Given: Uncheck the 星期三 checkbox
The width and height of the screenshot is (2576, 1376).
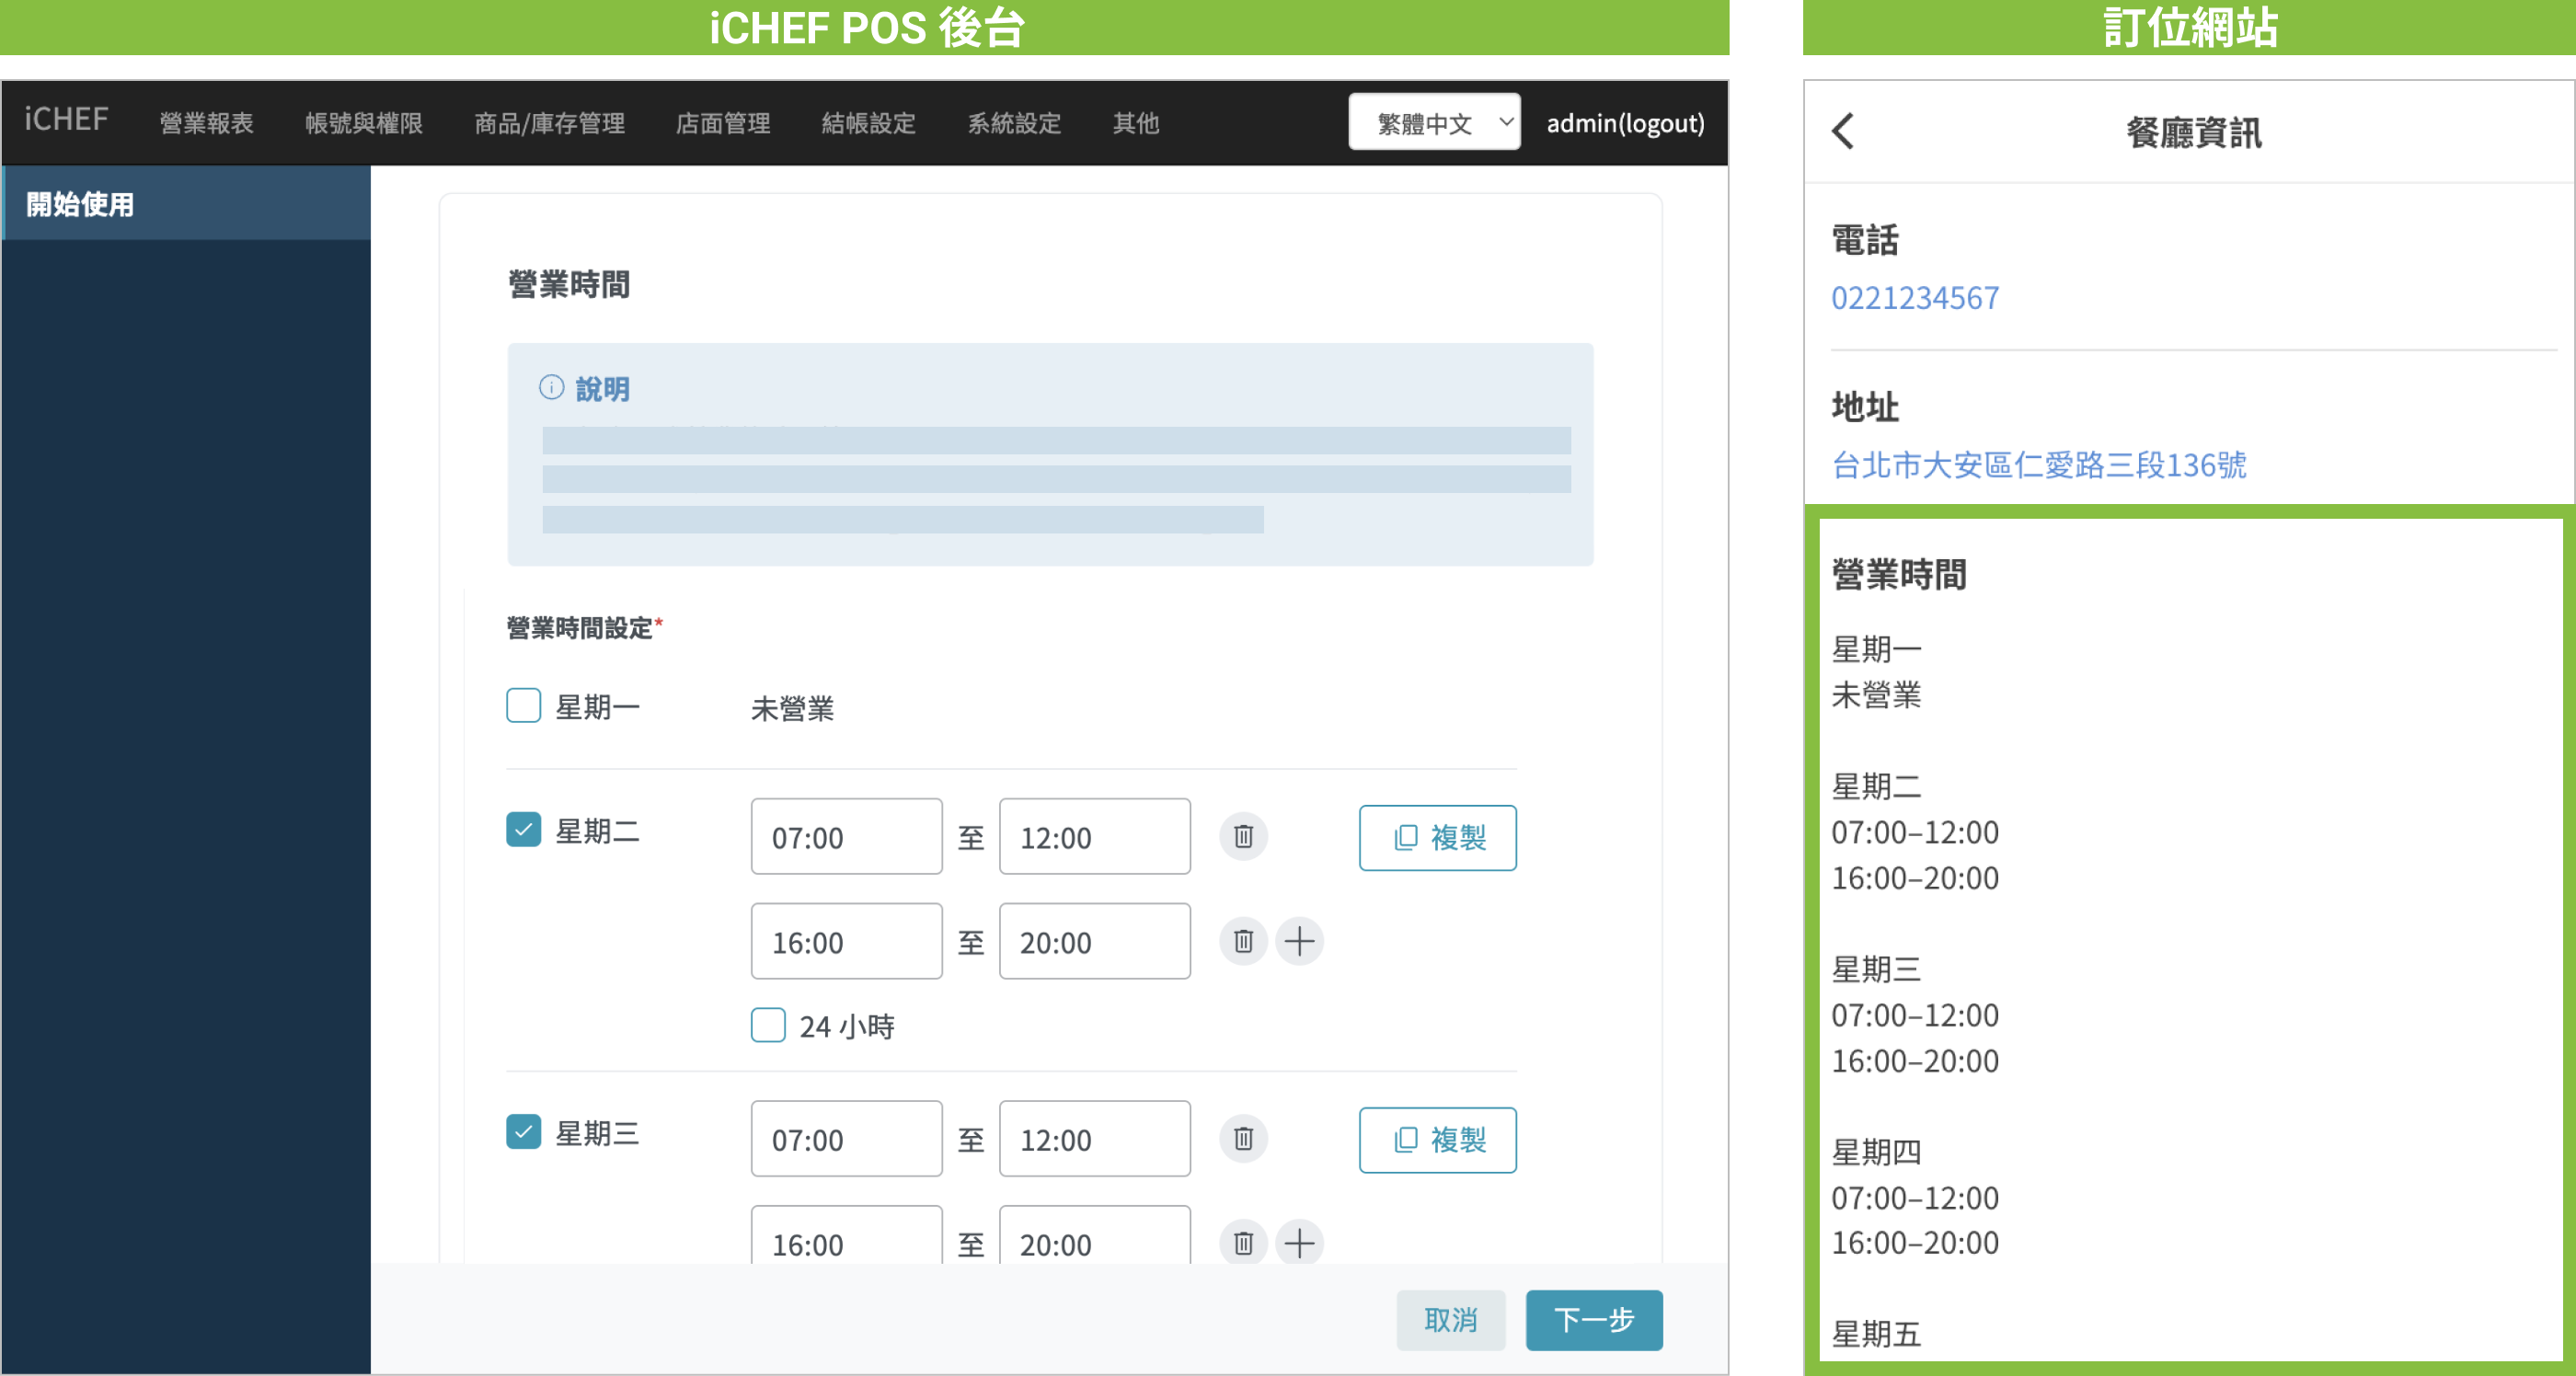Looking at the screenshot, I should [523, 1132].
